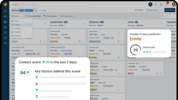This screenshot has width=178, height=100.
Task: Open the All deal owners filter
Action: pos(66,16)
